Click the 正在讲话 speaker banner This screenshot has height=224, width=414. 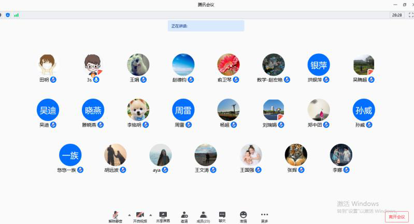206,26
